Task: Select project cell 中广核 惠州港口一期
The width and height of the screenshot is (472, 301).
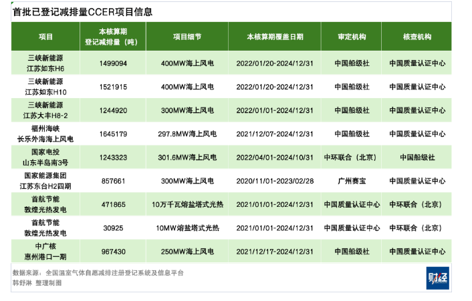Action: pyautogui.click(x=45, y=252)
